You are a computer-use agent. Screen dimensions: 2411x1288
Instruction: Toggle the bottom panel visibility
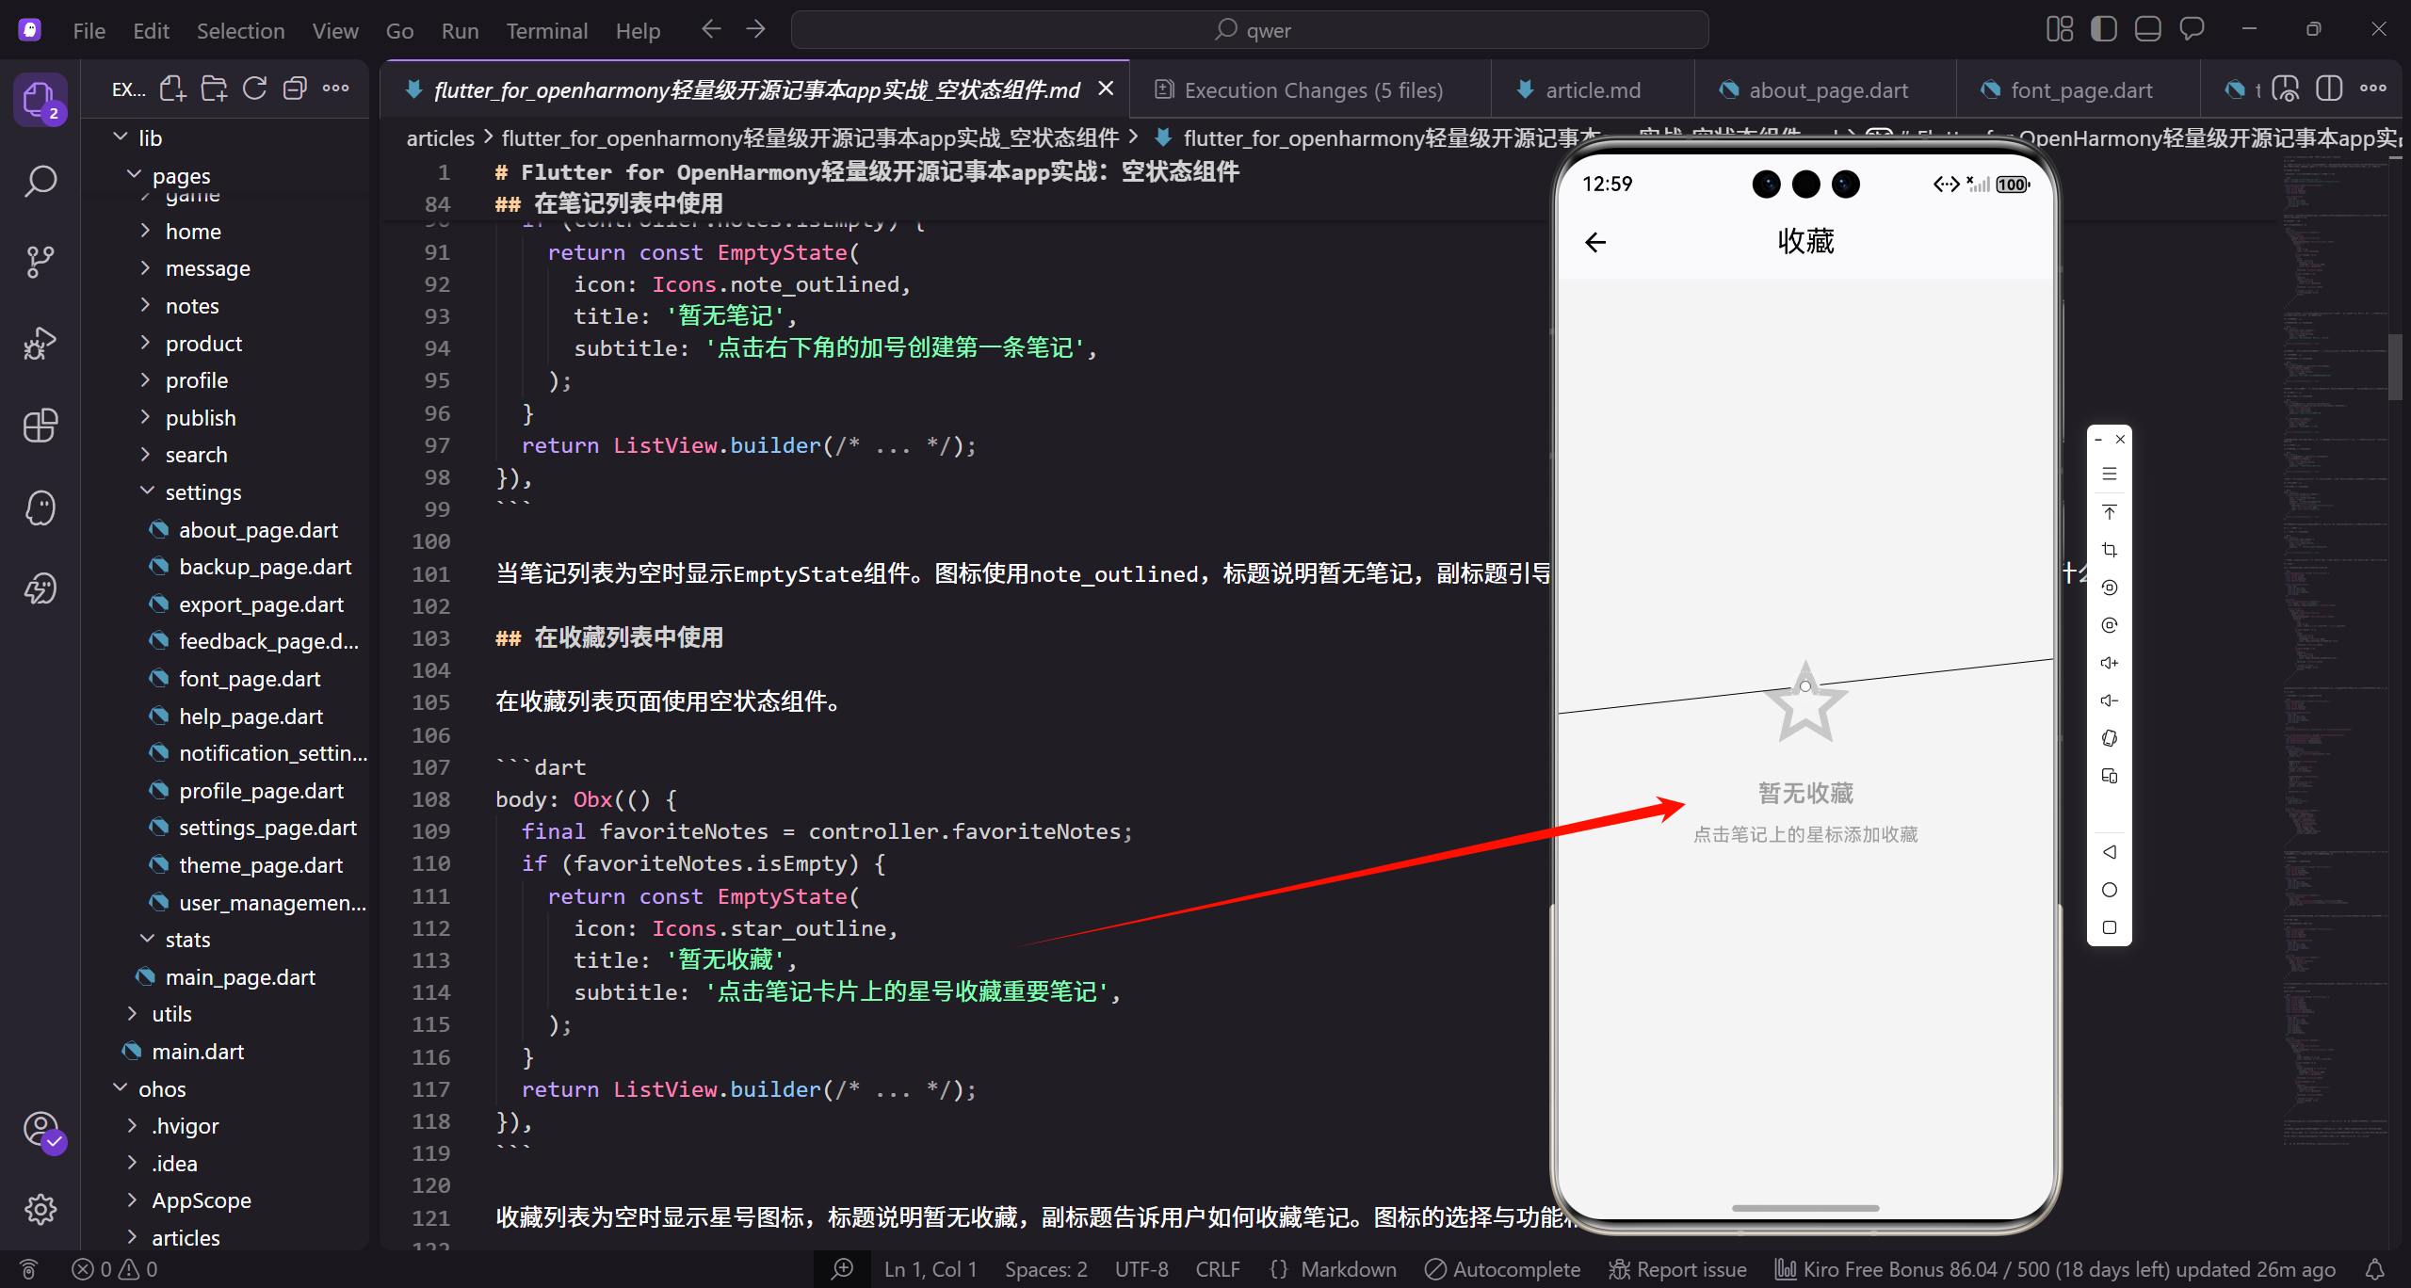pyautogui.click(x=2148, y=29)
